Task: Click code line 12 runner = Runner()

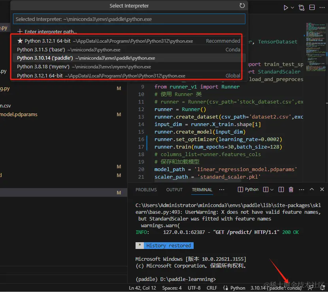Action: click(180, 109)
